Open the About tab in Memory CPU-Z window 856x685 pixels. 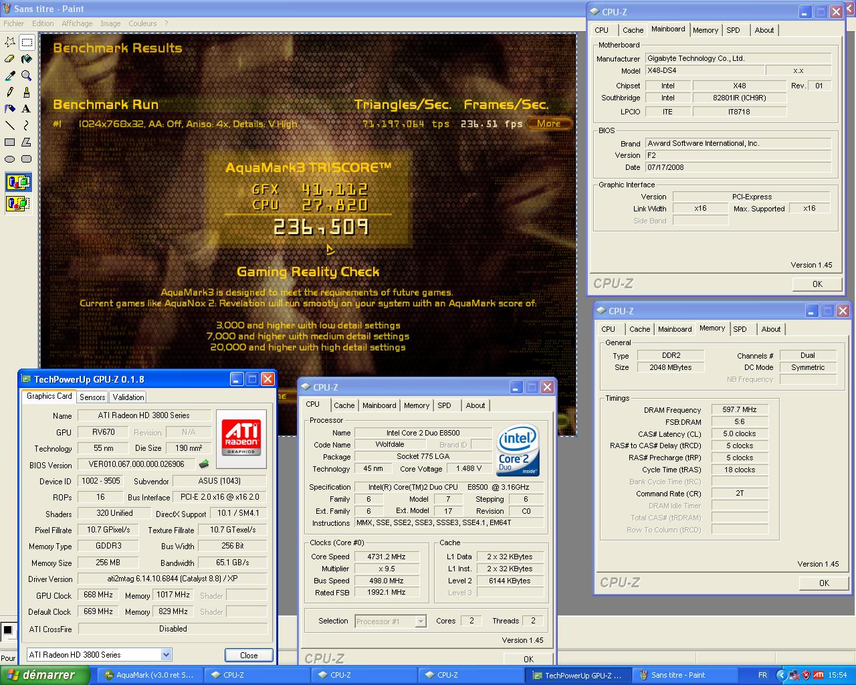(x=771, y=329)
